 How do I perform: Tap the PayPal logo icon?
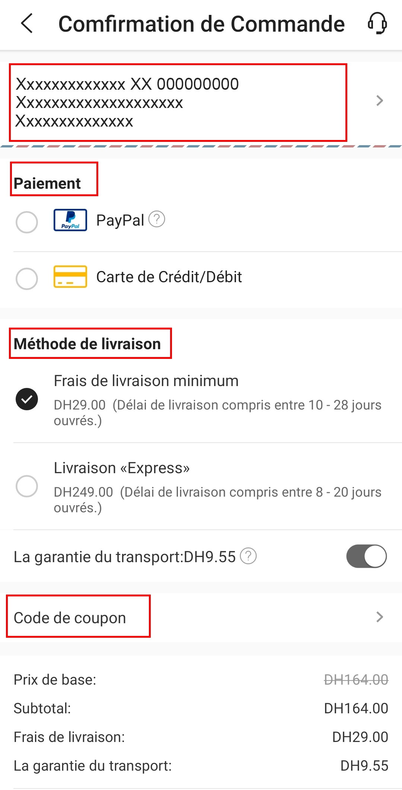[70, 220]
